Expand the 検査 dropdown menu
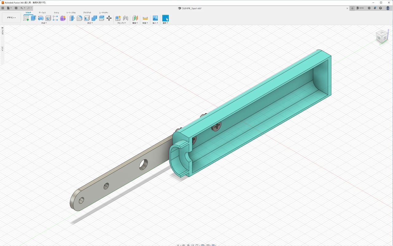Viewport: 393px width, 246px height. tap(145, 23)
